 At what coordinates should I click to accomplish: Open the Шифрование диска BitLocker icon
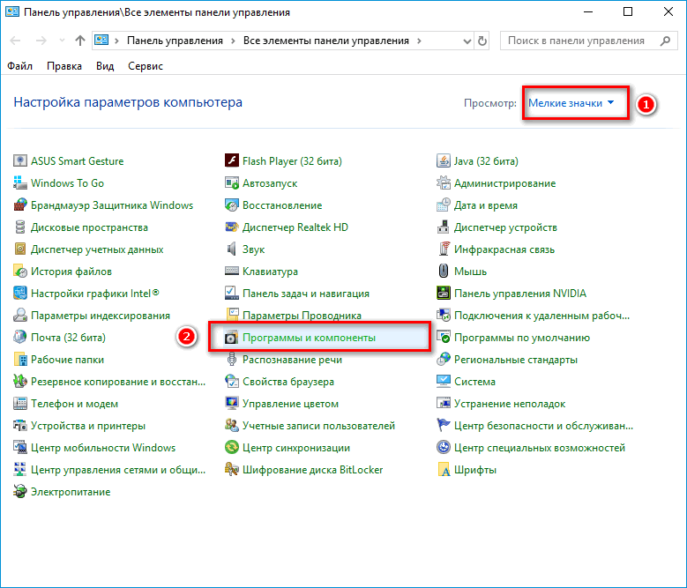pos(233,470)
